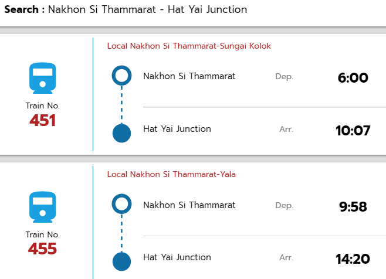The width and height of the screenshot is (386, 279).
Task: Click the Search route heading text
Action: click(126, 9)
